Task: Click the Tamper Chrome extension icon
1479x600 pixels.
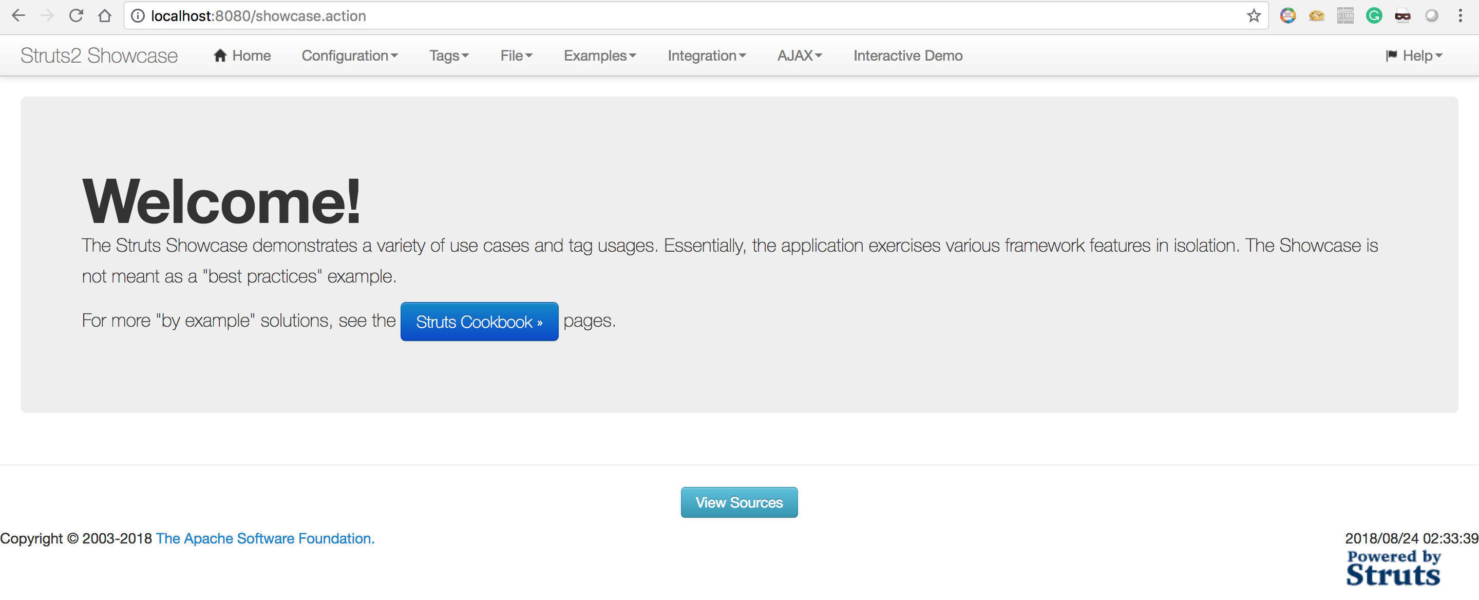Action: click(1345, 15)
